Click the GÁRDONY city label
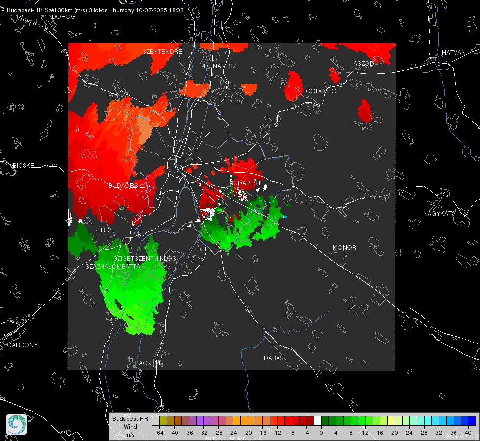The height and width of the screenshot is (441, 480). pyautogui.click(x=23, y=345)
